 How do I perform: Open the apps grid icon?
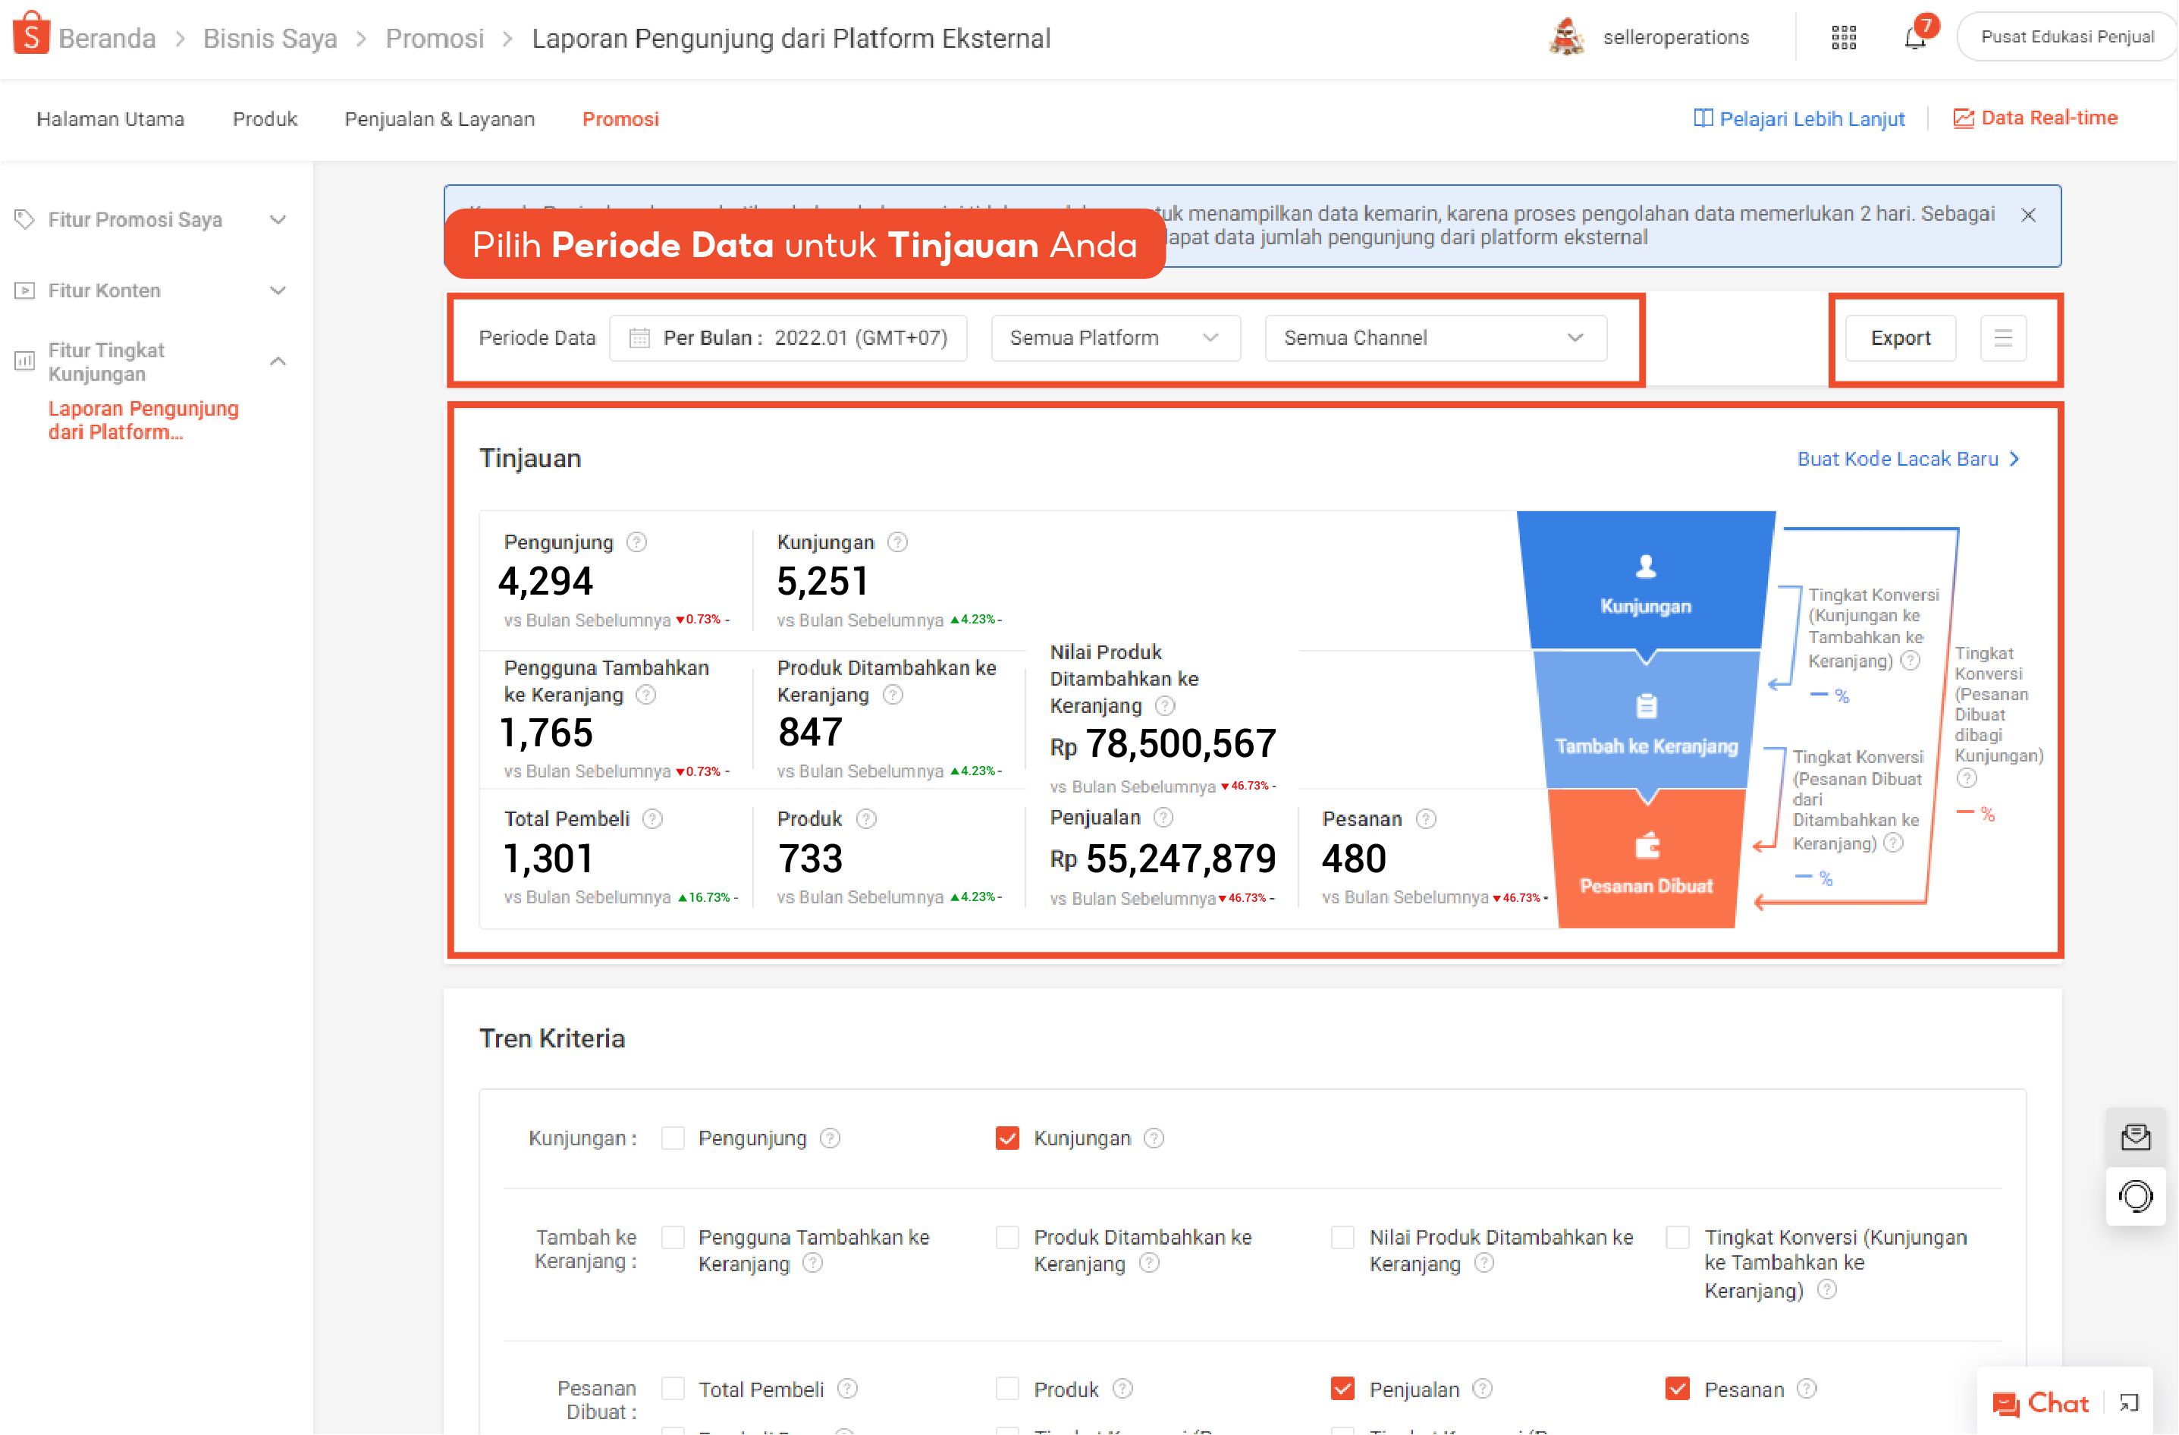coord(1843,38)
